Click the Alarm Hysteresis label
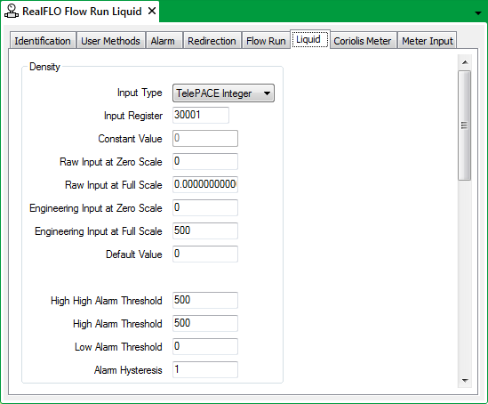488x404 pixels. click(128, 370)
